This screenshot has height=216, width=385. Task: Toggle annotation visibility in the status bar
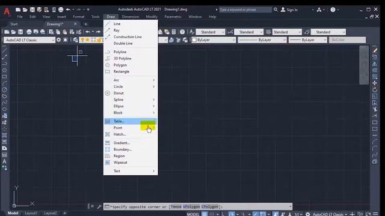[276, 214]
